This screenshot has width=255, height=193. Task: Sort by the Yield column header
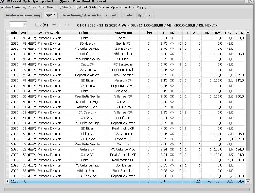pyautogui.click(x=239, y=33)
